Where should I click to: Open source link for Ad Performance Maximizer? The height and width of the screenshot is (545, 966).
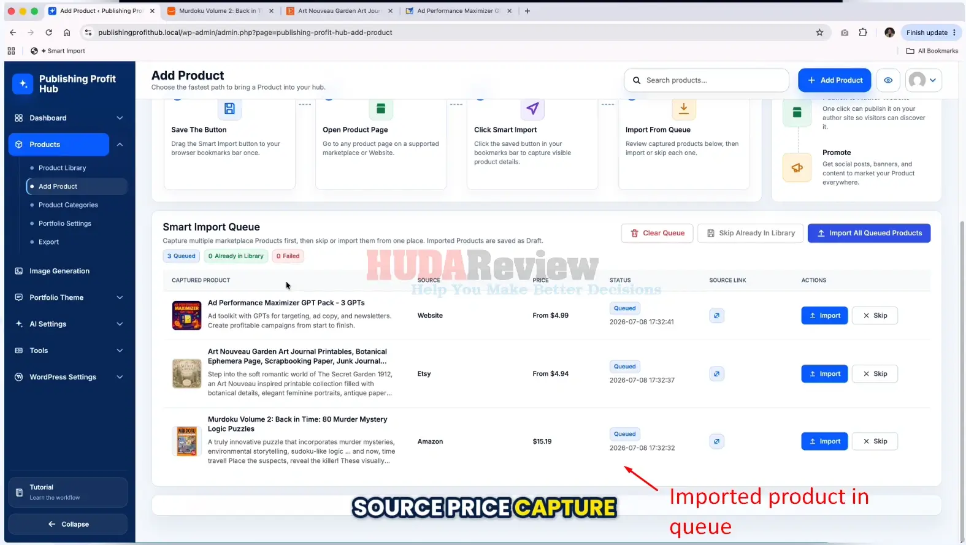(716, 316)
